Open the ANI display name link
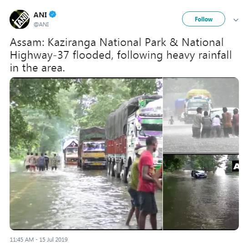248x243 pixels. click(x=40, y=15)
